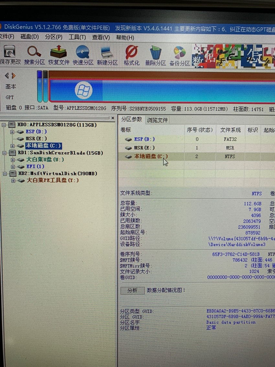Open the 分区(P) Partition menu

[x=54, y=37]
